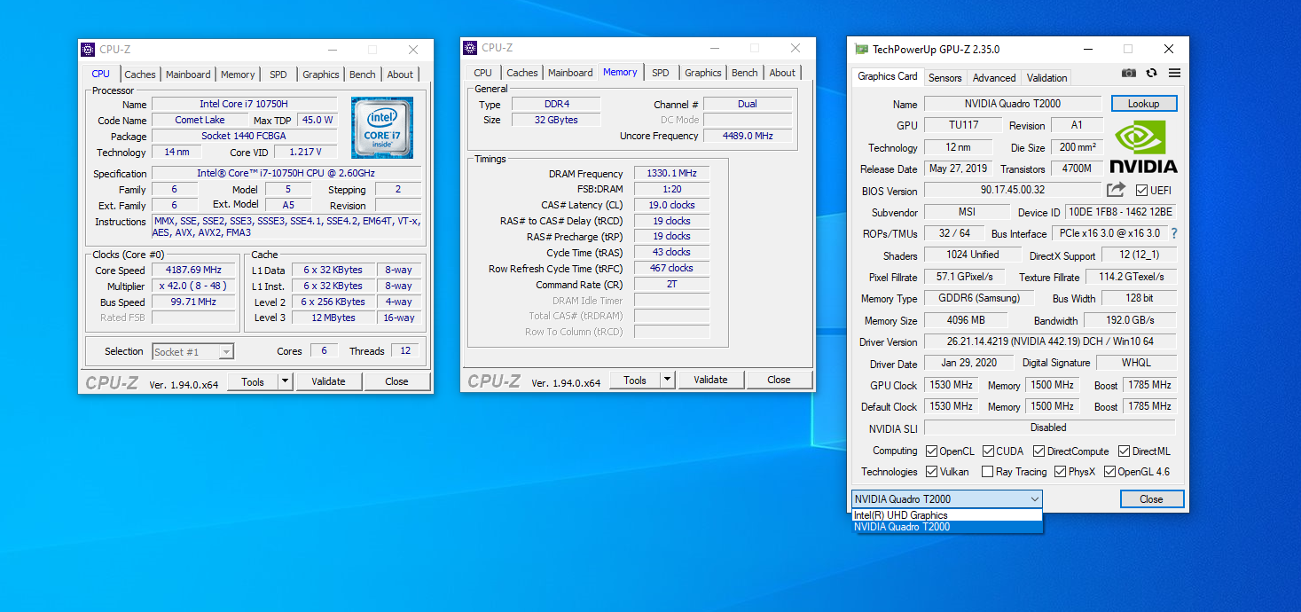Open Memory tab in first CPU-Z window
The image size is (1301, 612).
coord(238,75)
